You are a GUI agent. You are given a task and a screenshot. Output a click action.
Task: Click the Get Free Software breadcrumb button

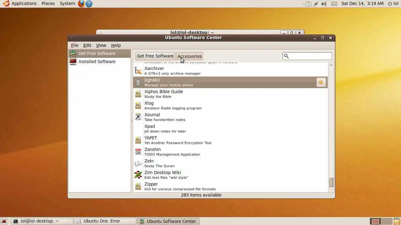(x=155, y=56)
